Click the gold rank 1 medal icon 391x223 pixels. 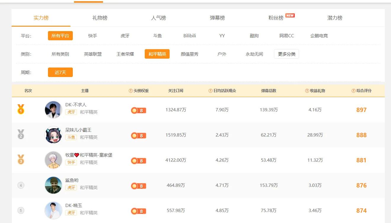coord(21,109)
